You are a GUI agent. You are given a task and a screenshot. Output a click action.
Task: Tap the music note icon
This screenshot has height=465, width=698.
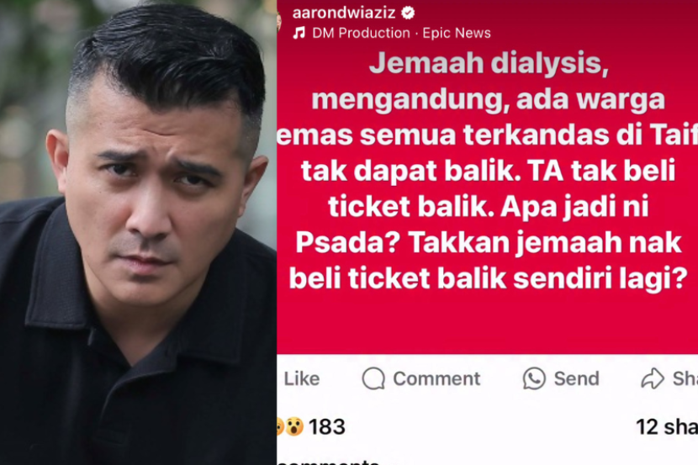pos(299,33)
